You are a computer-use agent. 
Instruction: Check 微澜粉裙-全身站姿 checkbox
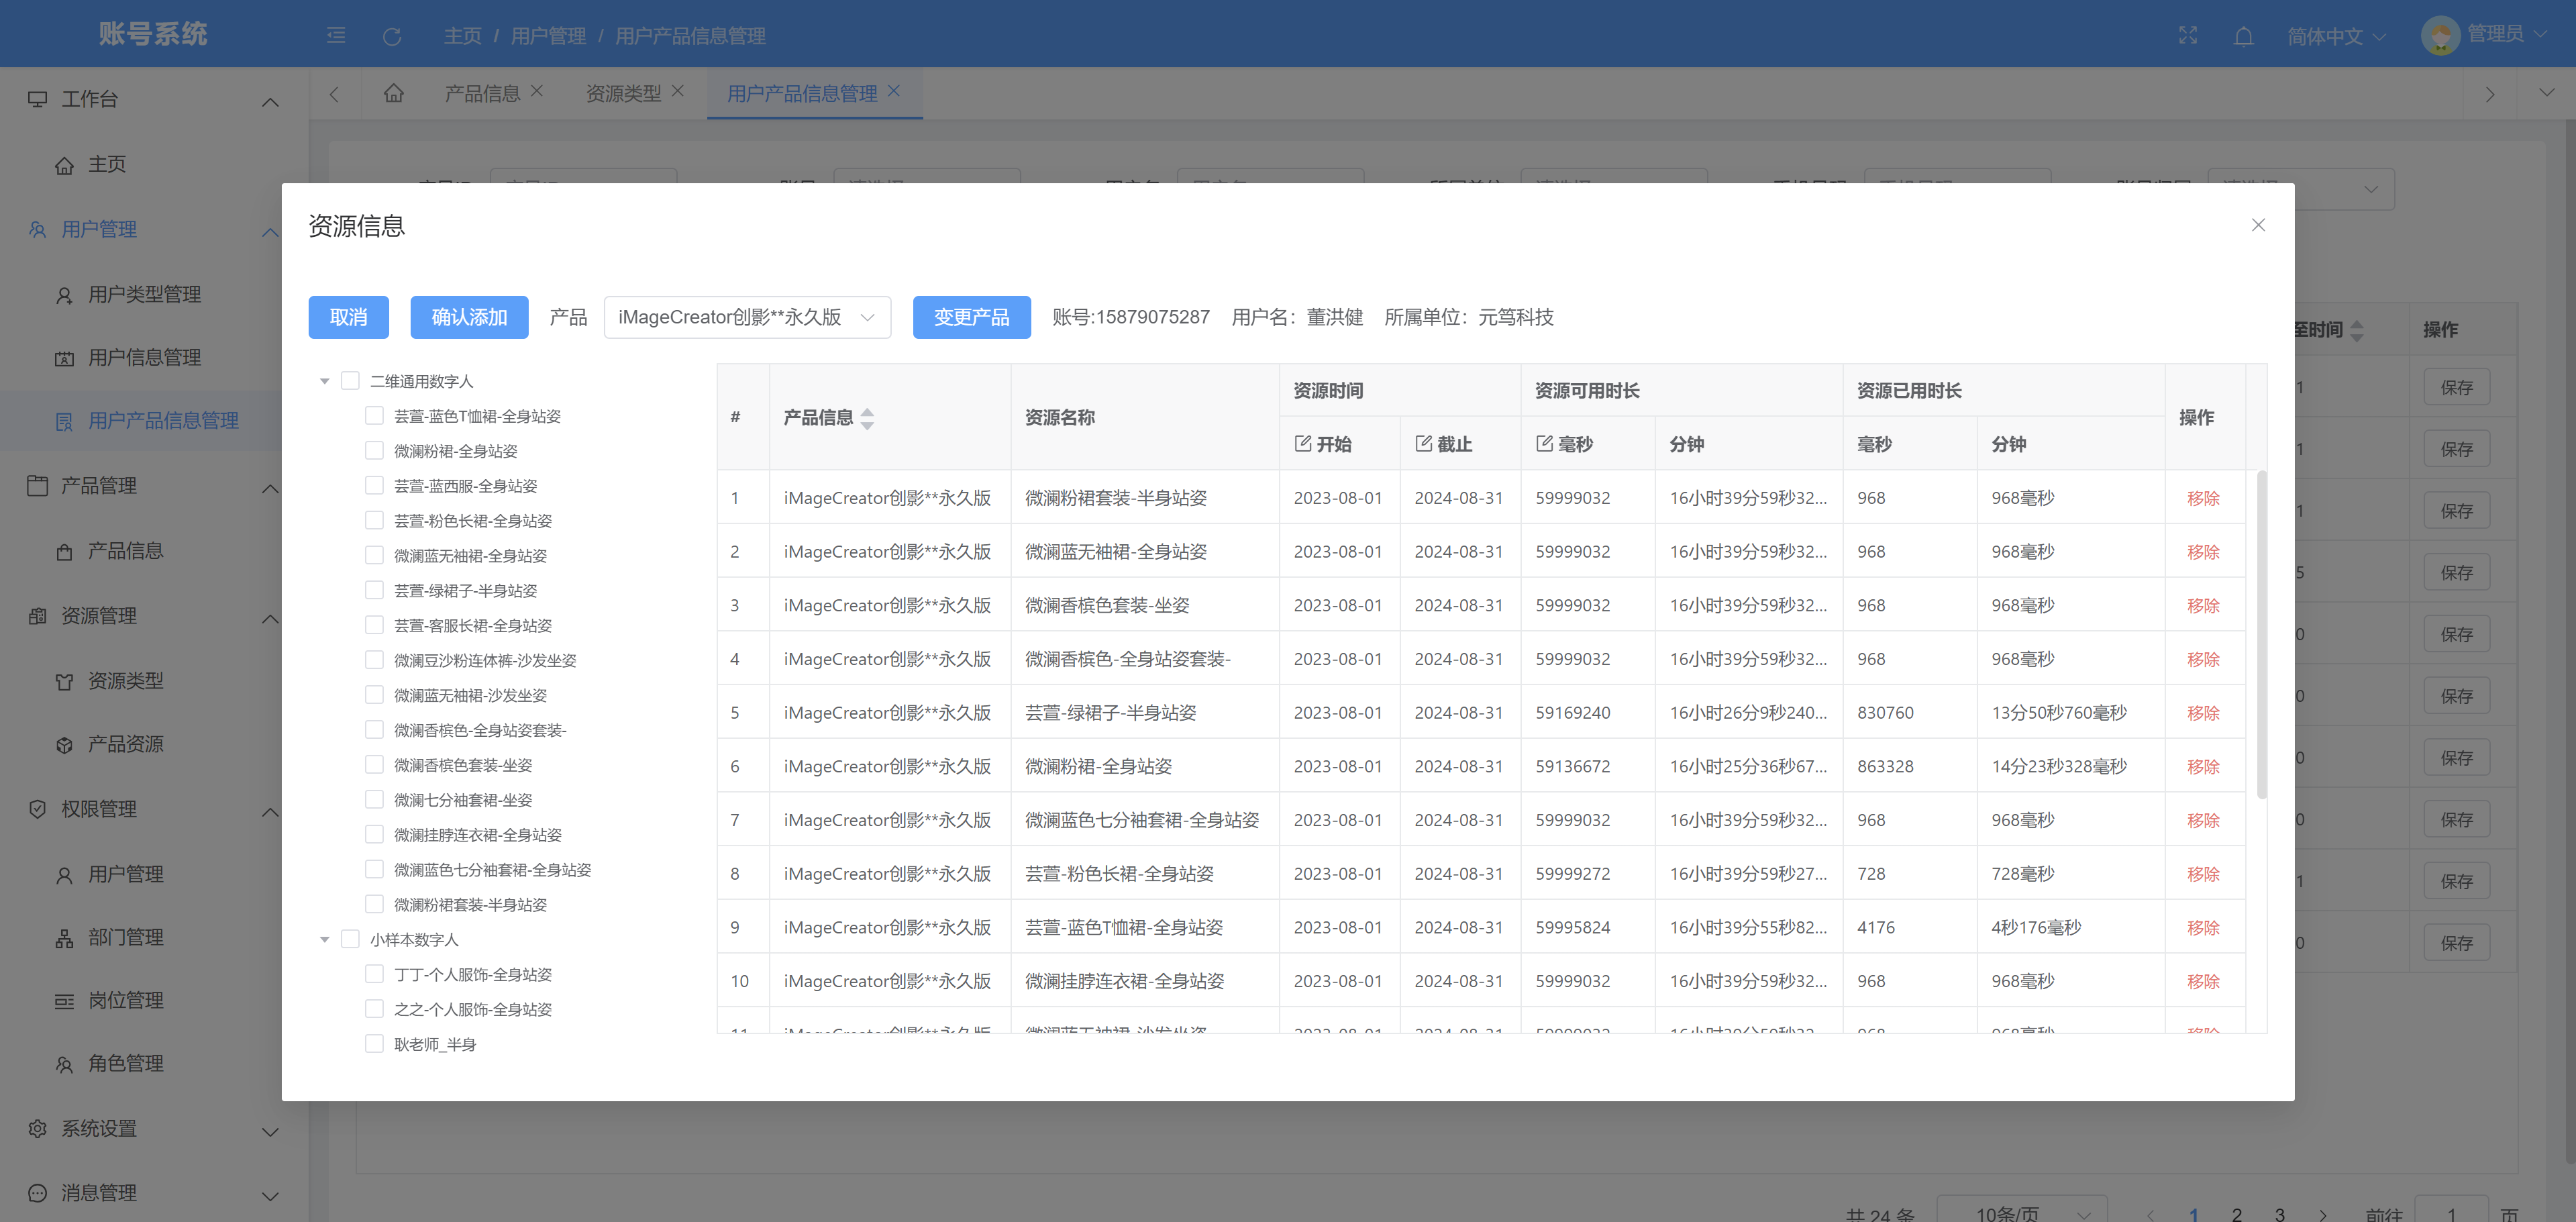point(374,450)
